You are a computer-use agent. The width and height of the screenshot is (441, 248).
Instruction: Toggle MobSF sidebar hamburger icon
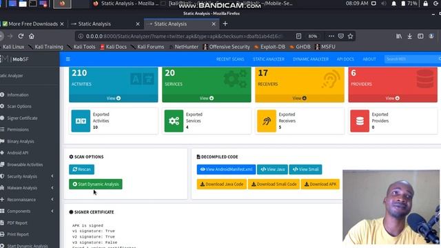tap(68, 59)
